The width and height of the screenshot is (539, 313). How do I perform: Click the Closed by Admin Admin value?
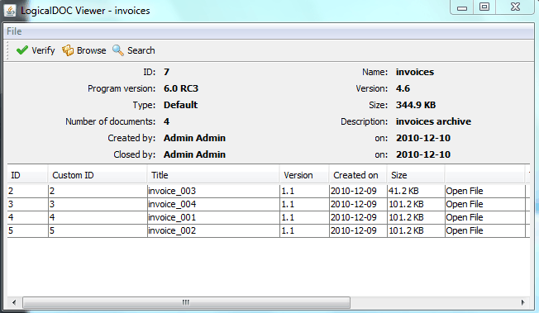[194, 154]
